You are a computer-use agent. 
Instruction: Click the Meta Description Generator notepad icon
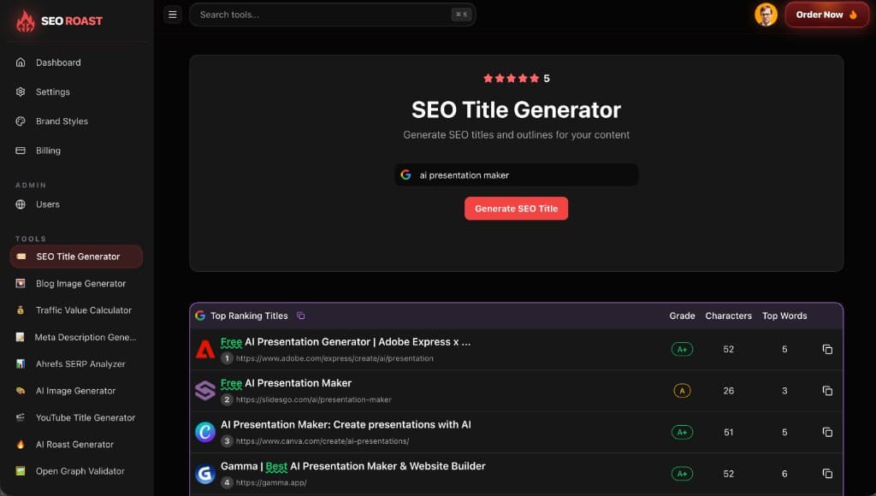click(21, 337)
